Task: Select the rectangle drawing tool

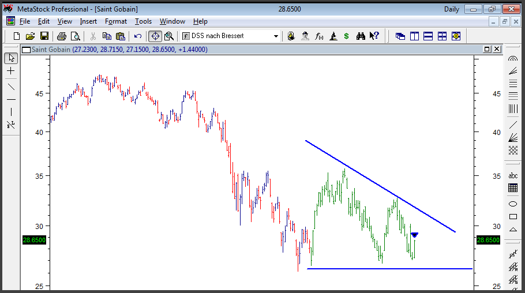Action: [513, 217]
